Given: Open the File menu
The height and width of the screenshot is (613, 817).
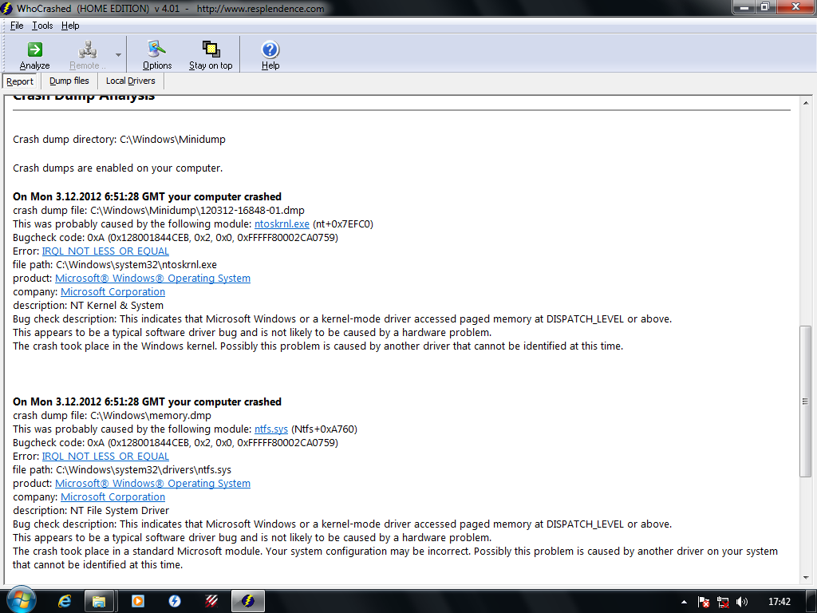Looking at the screenshot, I should pyautogui.click(x=17, y=26).
